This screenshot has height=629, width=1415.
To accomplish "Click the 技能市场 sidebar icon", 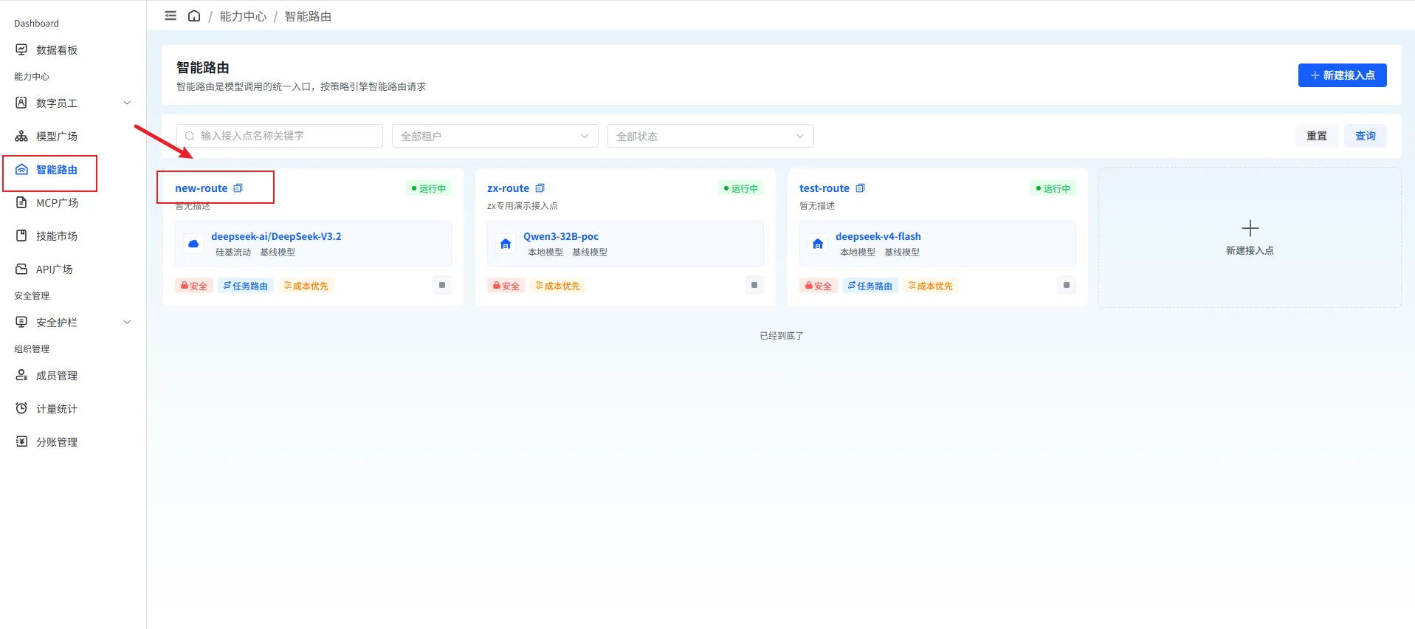I will tap(21, 236).
